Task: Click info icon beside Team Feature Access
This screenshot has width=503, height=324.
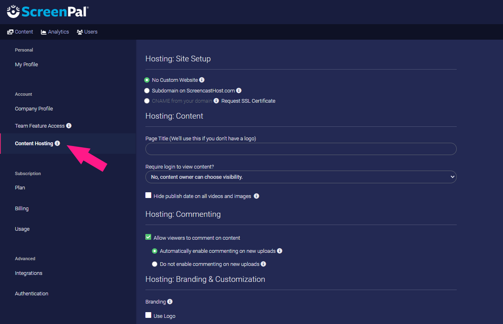Action: click(x=69, y=126)
